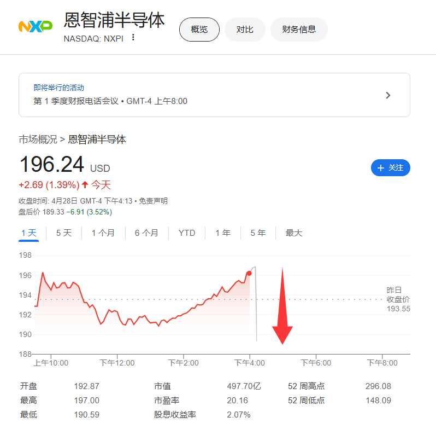Select the 1 年 chart range

coord(223,233)
